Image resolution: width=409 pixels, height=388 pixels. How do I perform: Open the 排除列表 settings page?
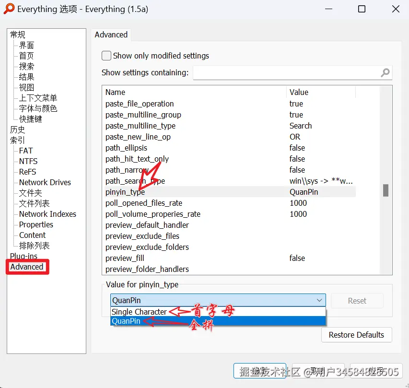point(34,246)
